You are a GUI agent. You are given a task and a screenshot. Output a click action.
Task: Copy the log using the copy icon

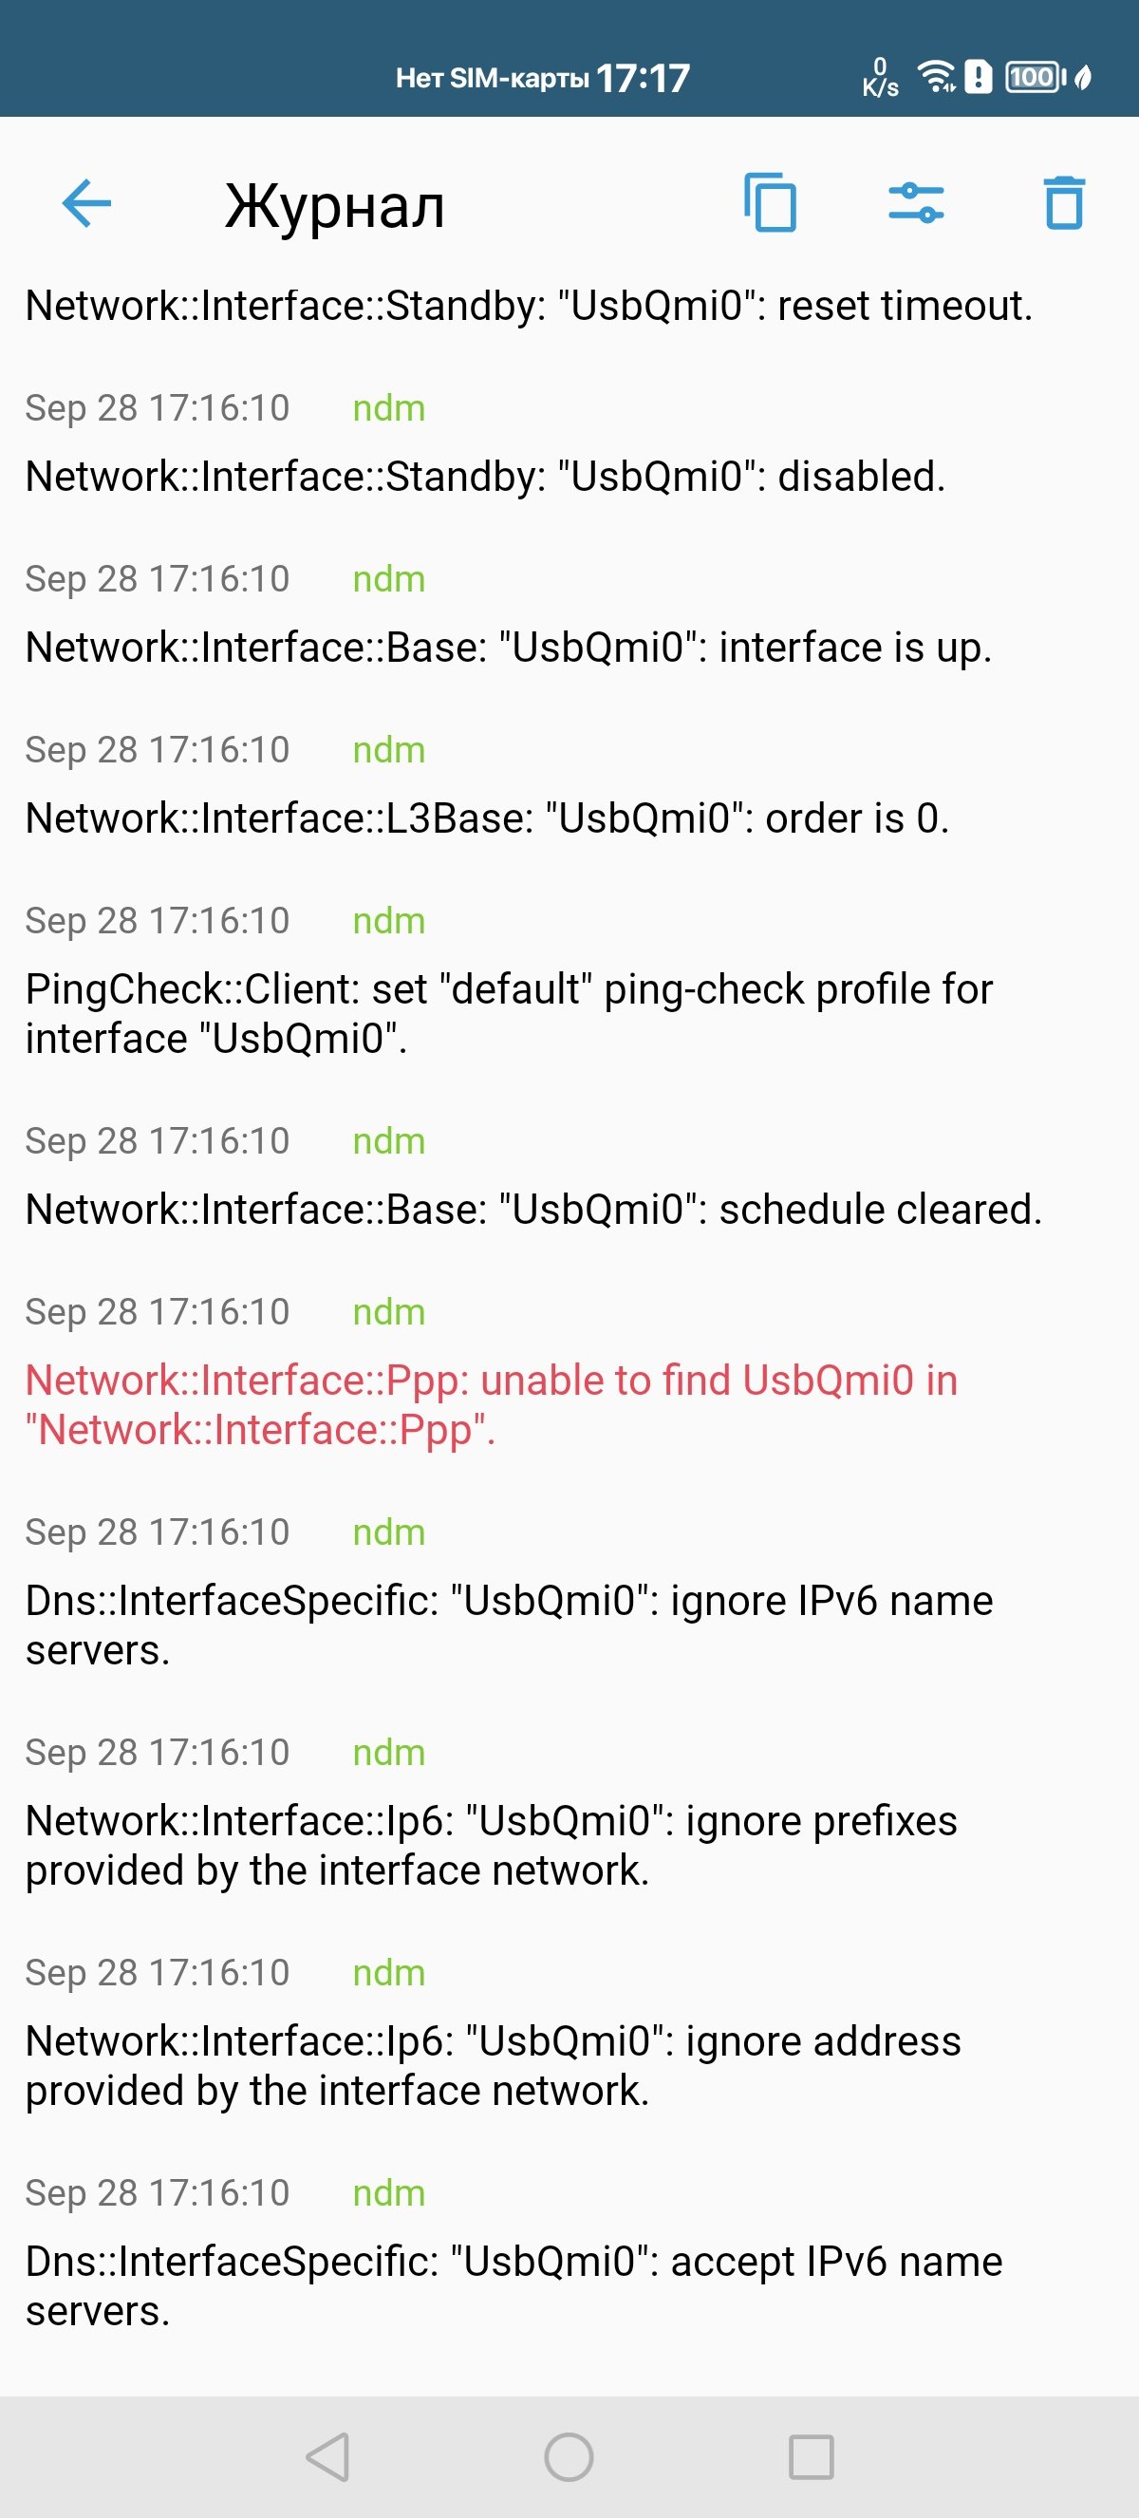[x=770, y=203]
